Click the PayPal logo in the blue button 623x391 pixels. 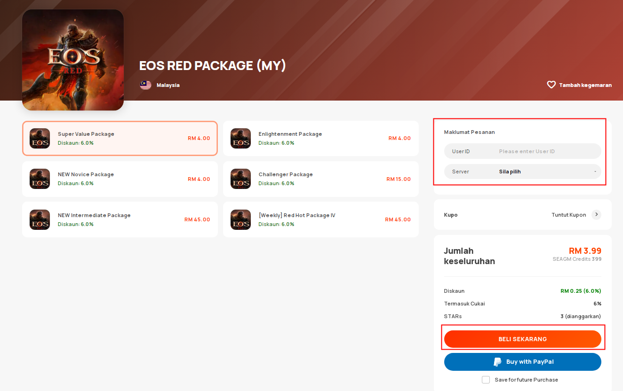tap(497, 362)
